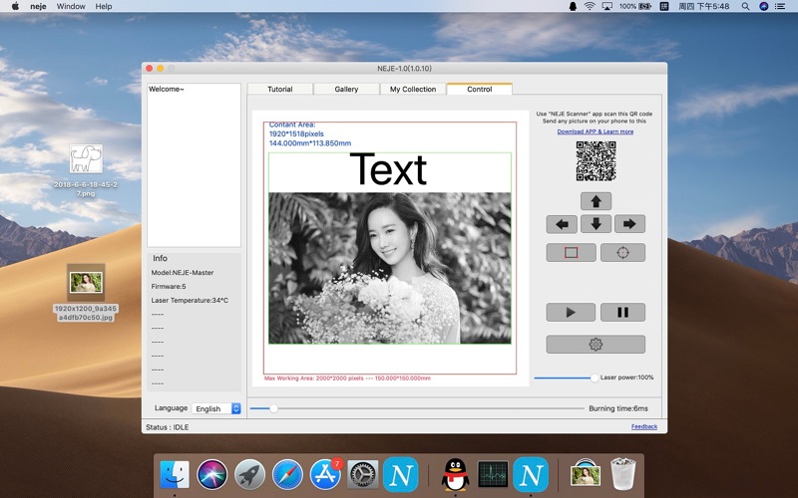Click the Model:NEJE-Master info text

point(183,272)
